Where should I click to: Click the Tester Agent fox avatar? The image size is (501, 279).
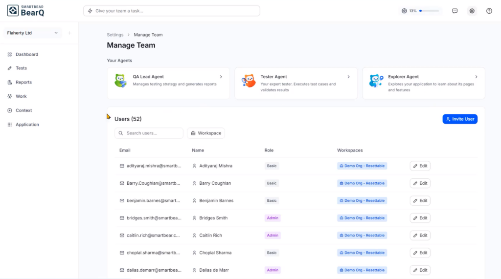click(249, 81)
